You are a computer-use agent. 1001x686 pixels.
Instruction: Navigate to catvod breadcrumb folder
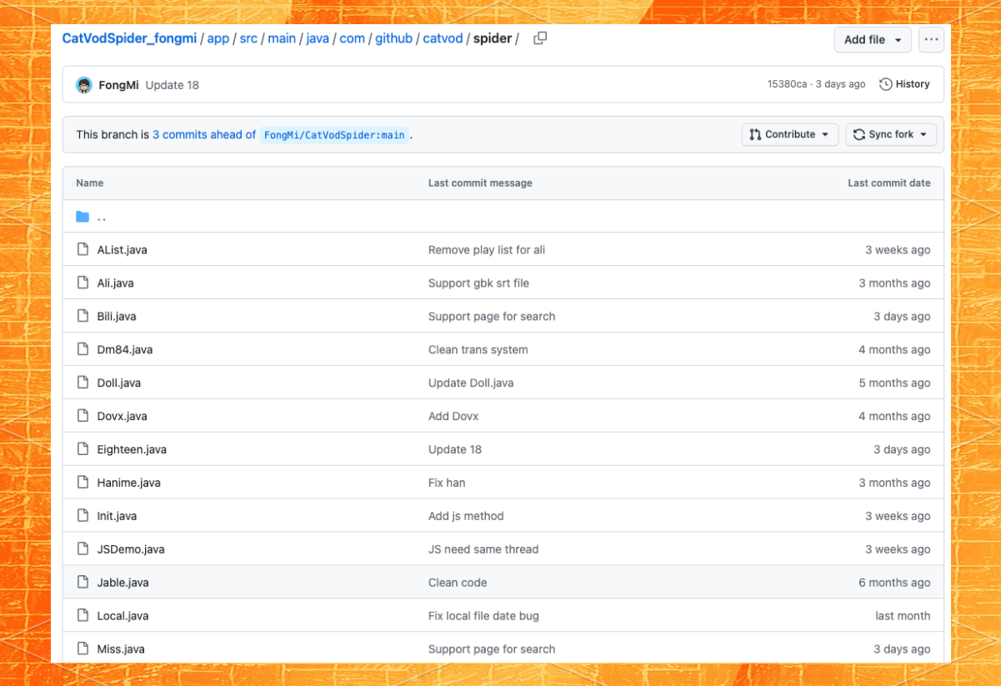click(x=443, y=38)
